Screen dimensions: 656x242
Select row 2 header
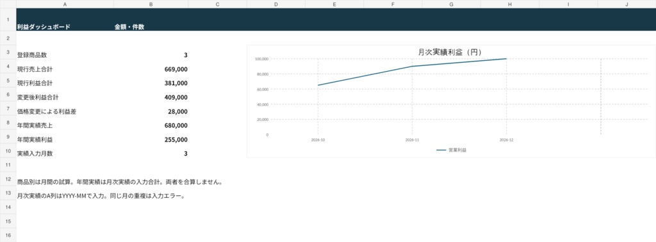pyautogui.click(x=8, y=38)
